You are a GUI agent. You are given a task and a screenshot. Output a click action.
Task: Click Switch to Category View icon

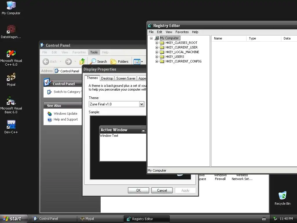[49, 92]
